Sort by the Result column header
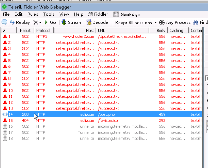 (x=25, y=31)
